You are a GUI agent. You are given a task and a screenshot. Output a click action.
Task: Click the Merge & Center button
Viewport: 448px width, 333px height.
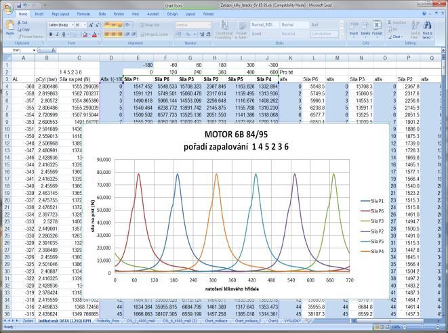point(155,35)
